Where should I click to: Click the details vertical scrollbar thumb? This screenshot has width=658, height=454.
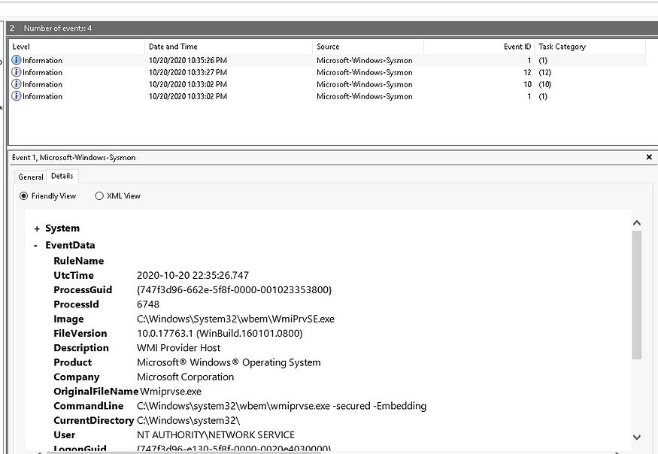click(637, 295)
